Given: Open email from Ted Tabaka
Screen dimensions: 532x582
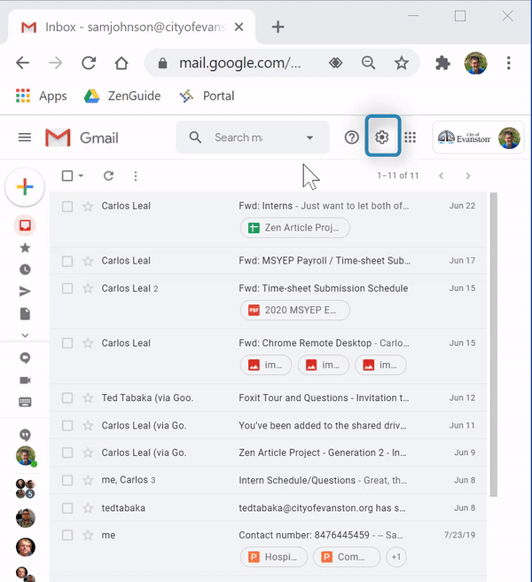Looking at the screenshot, I should pyautogui.click(x=268, y=397).
